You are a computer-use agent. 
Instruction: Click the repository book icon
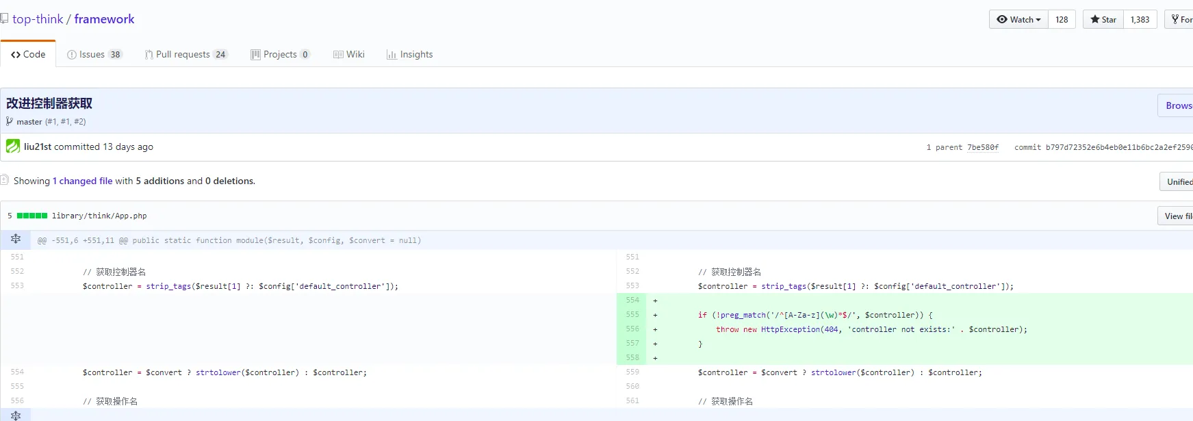coord(4,18)
